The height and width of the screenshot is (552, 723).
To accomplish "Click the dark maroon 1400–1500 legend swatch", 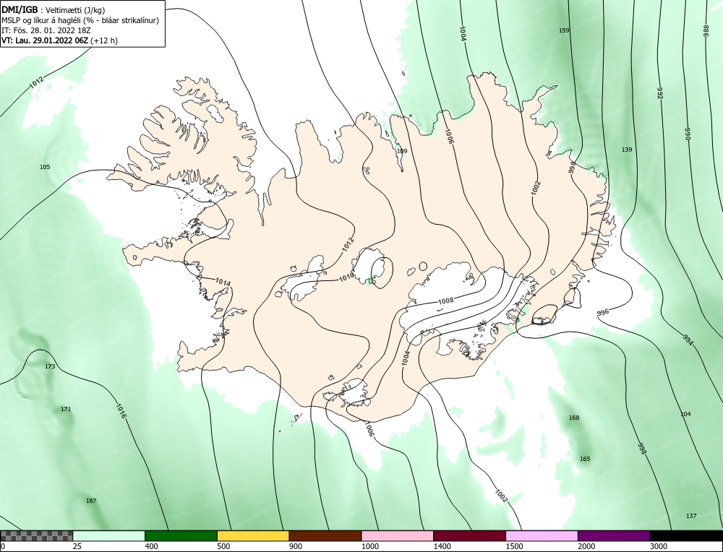I will click(x=469, y=535).
